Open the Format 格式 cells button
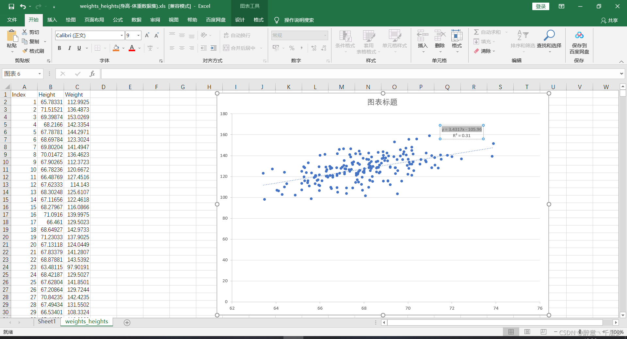 pyautogui.click(x=457, y=41)
